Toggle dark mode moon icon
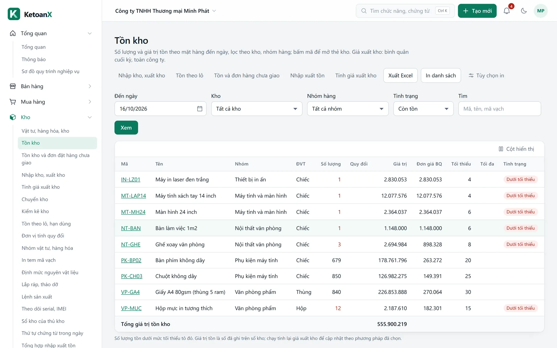Screen dimensions: 557x348 [524, 11]
